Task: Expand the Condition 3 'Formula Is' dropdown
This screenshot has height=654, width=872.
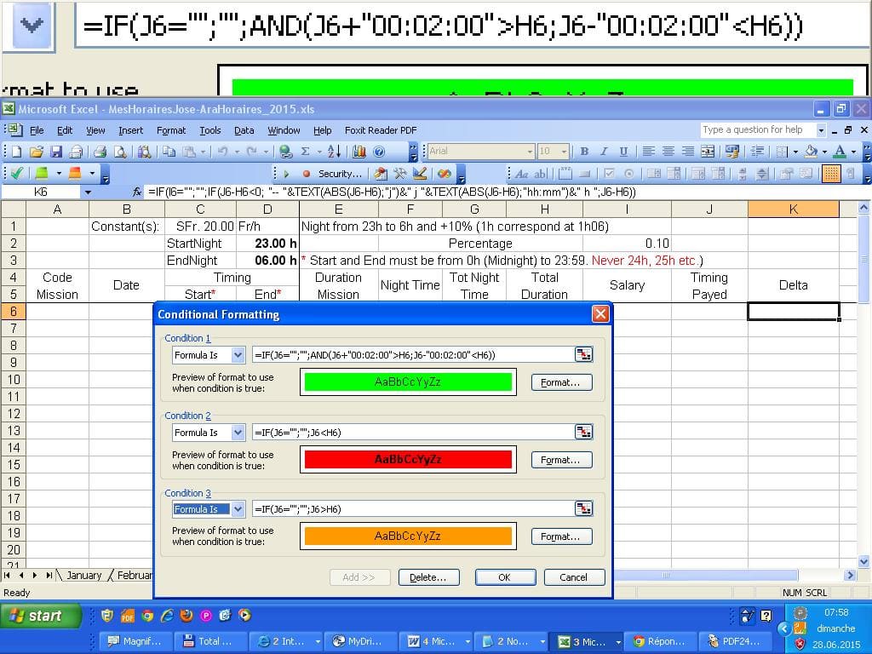Action: [x=238, y=509]
